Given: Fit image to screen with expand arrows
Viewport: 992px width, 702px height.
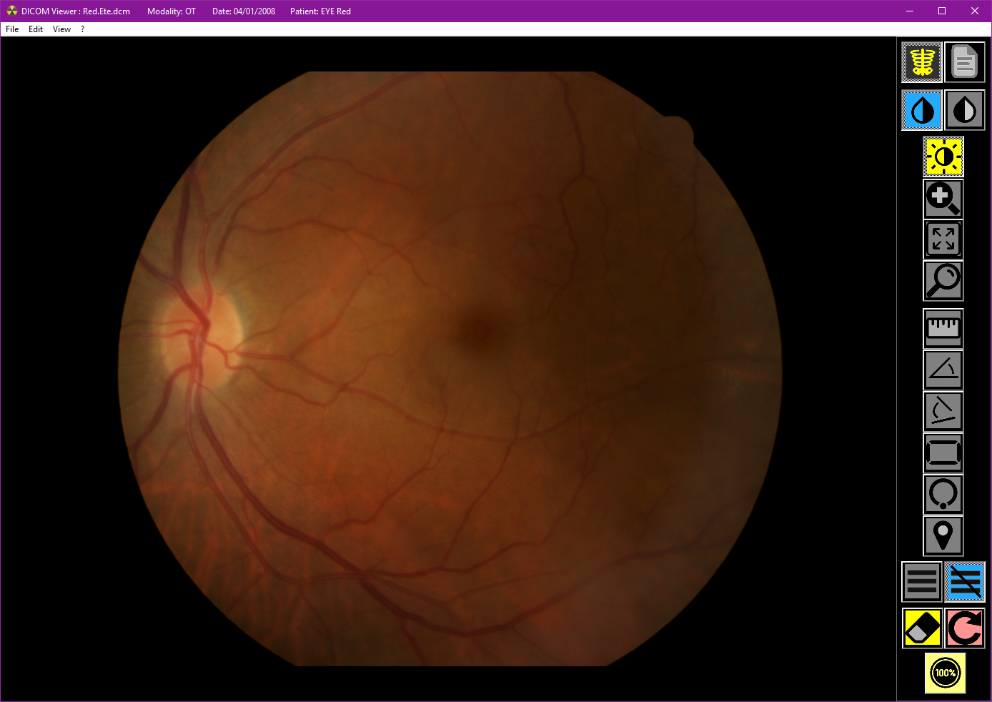Looking at the screenshot, I should click(943, 239).
